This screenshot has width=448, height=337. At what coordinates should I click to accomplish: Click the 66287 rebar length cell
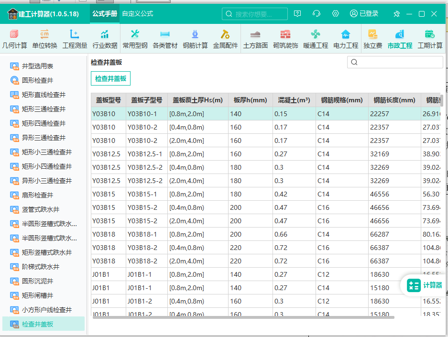coord(394,234)
